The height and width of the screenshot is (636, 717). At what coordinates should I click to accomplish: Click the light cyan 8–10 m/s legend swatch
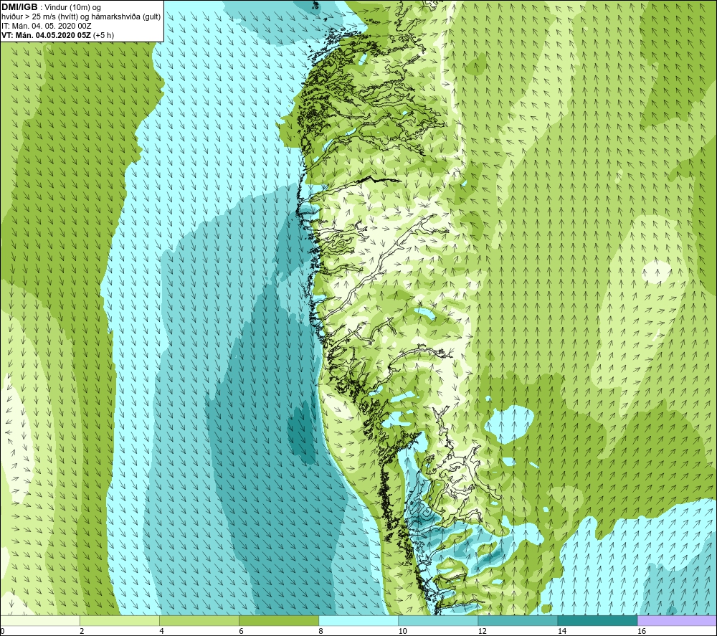click(358, 621)
